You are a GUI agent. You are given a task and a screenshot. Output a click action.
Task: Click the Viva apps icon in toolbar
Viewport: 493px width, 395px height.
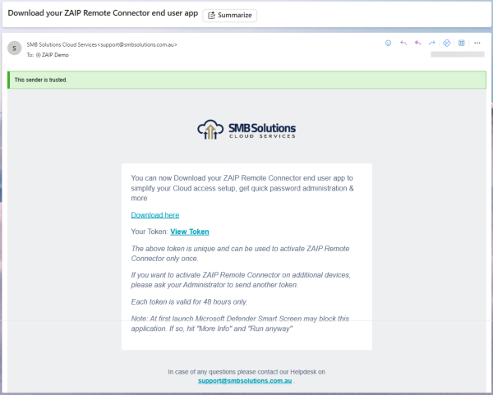(x=446, y=43)
